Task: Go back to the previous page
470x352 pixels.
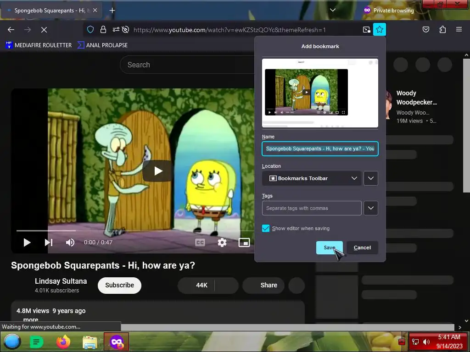Action: tap(11, 30)
